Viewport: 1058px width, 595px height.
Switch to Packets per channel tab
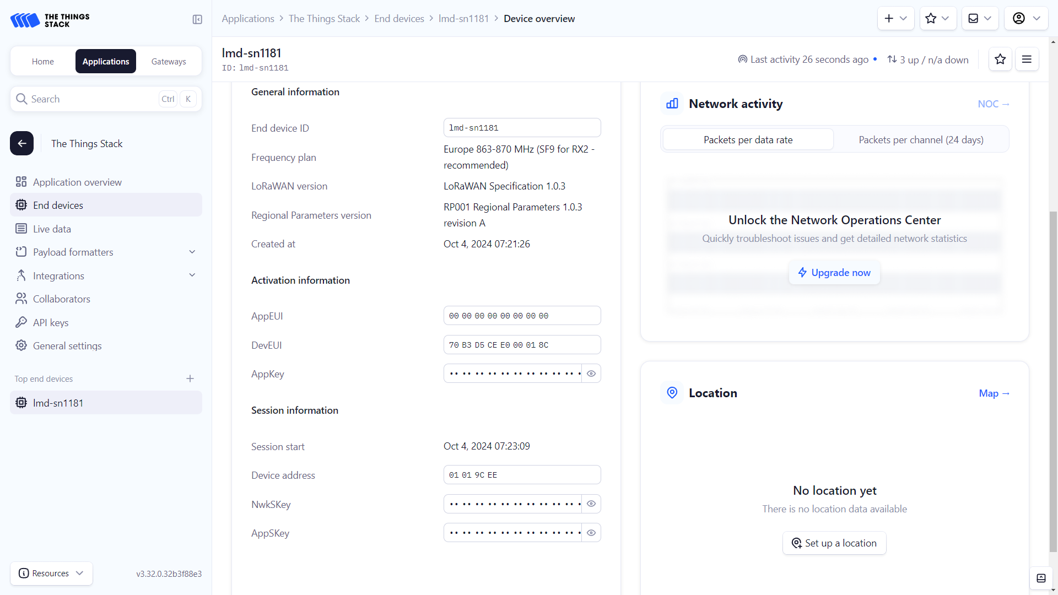[921, 139]
